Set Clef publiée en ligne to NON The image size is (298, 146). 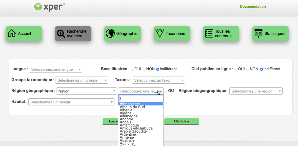(x=248, y=69)
